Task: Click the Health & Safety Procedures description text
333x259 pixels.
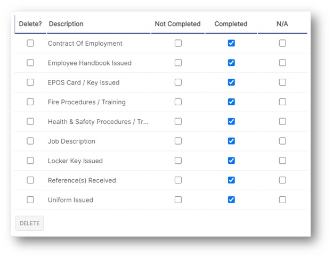Action: (x=98, y=122)
